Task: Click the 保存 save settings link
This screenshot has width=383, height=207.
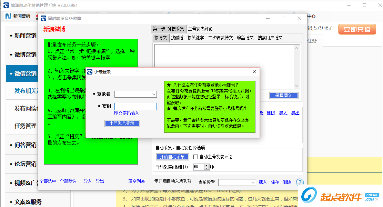Action: [275, 182]
